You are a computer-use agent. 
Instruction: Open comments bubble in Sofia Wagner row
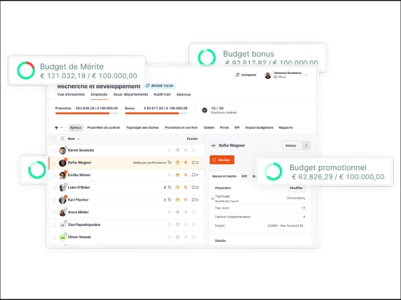pos(194,163)
